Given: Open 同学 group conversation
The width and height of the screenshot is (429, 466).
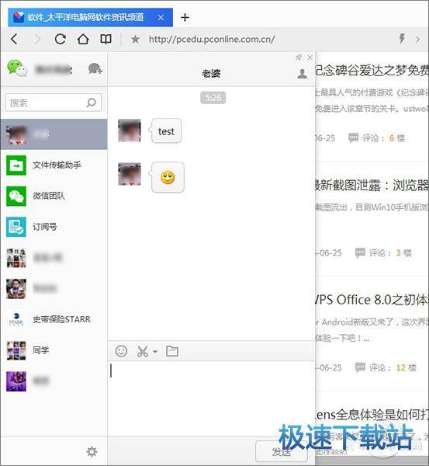Looking at the screenshot, I should pos(54,350).
